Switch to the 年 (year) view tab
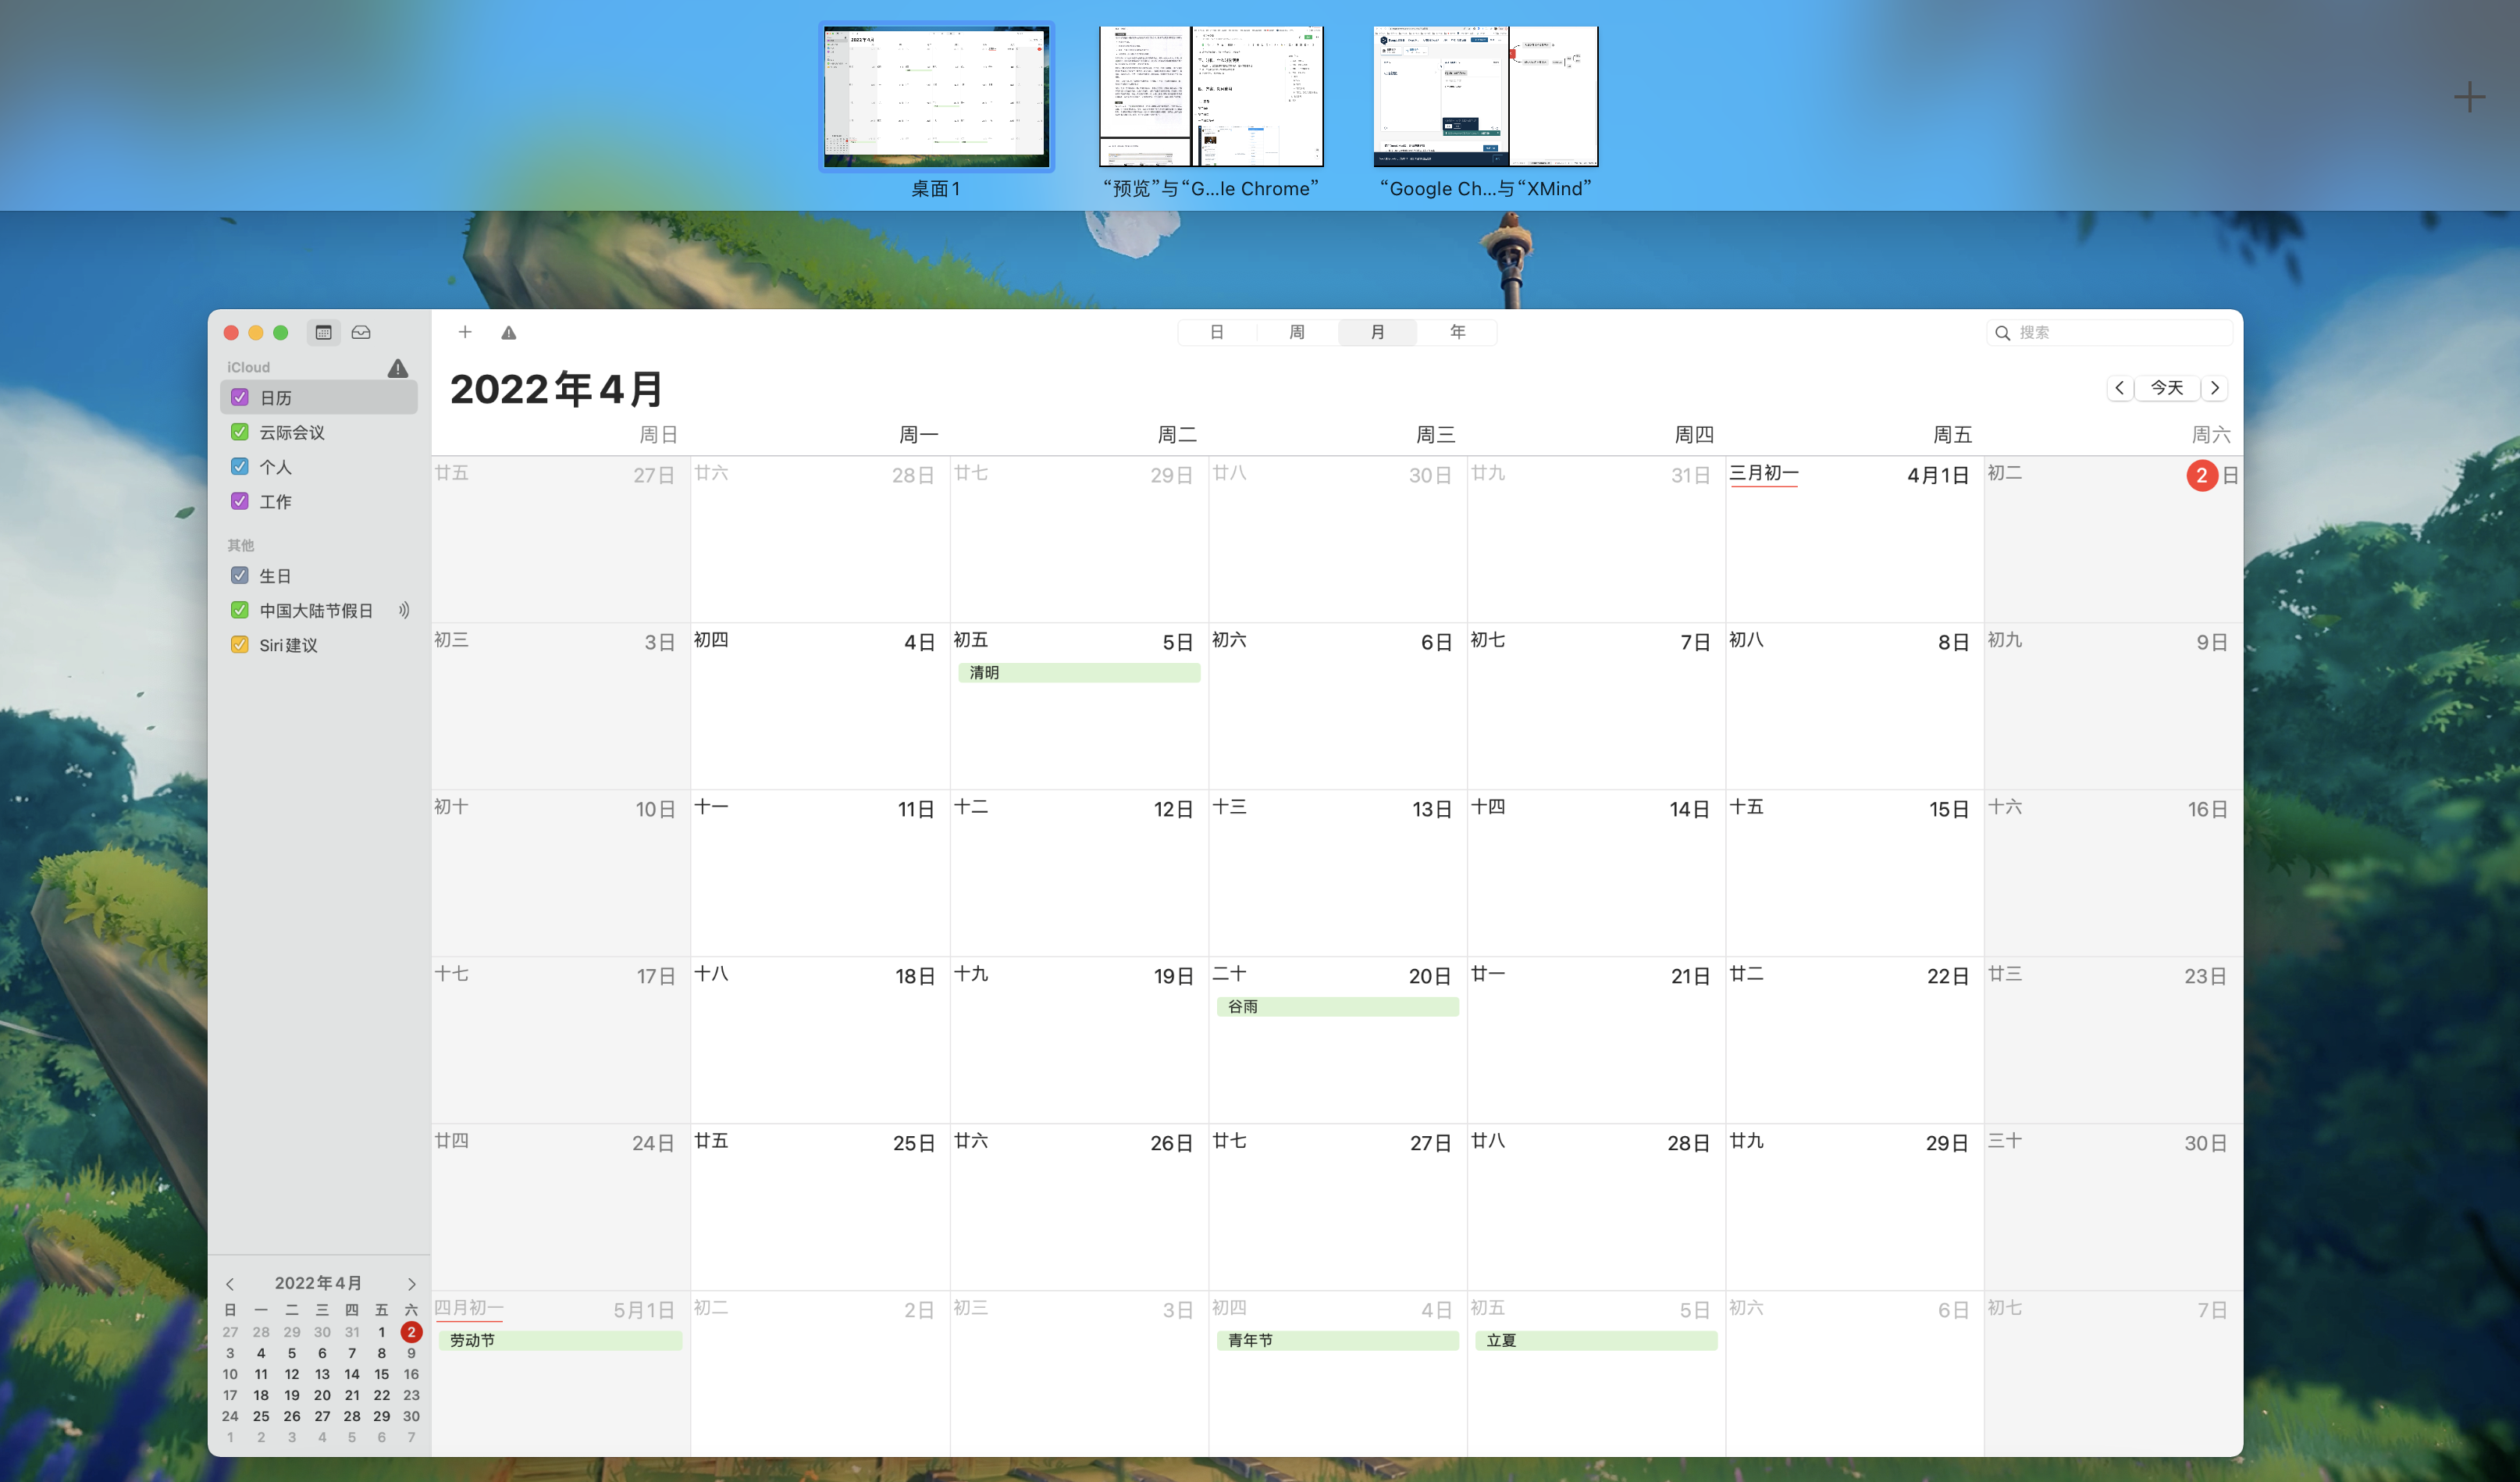Screen dimensions: 2520x1482 [x=1458, y=332]
